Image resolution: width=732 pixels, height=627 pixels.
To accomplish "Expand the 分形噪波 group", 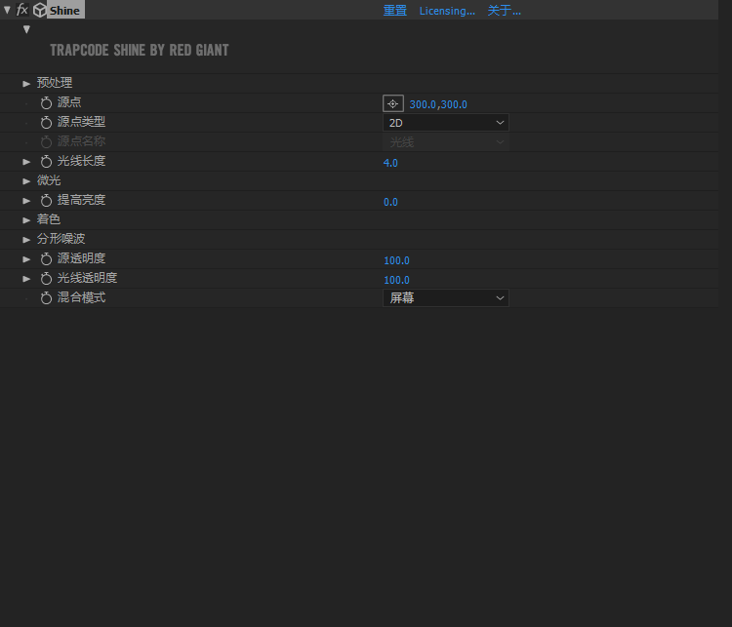I will point(26,240).
